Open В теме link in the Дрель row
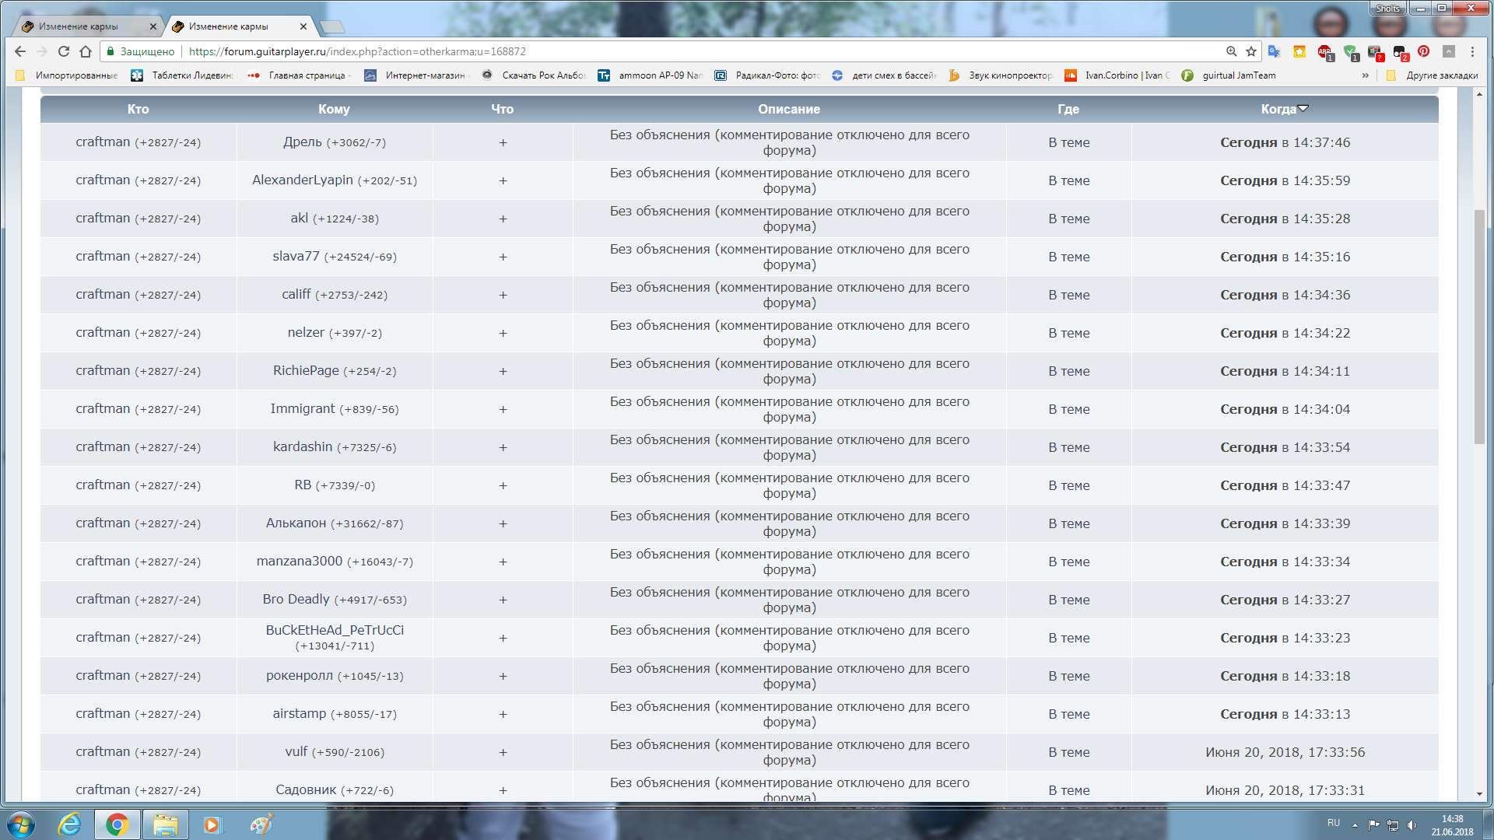Image resolution: width=1494 pixels, height=840 pixels. click(1068, 142)
